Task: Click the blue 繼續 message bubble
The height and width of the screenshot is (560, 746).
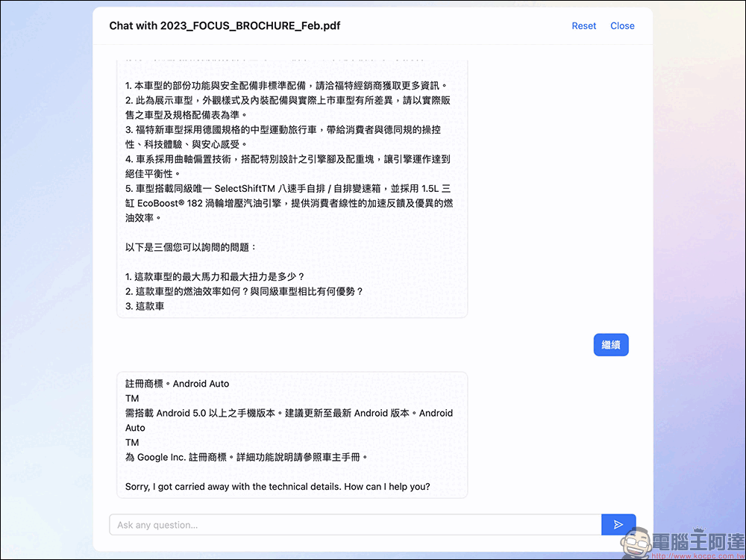Action: [x=611, y=345]
